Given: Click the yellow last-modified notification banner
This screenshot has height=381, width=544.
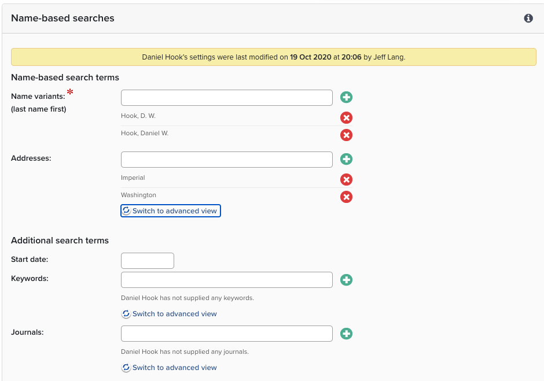Looking at the screenshot, I should [273, 57].
